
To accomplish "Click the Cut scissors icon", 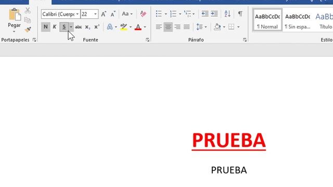I will pos(28,10).
